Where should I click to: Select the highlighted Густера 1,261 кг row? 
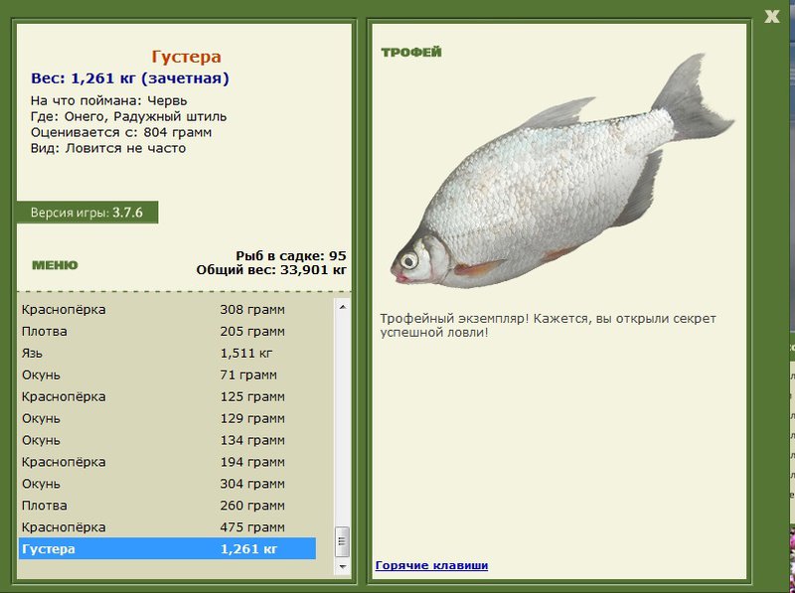click(x=167, y=549)
